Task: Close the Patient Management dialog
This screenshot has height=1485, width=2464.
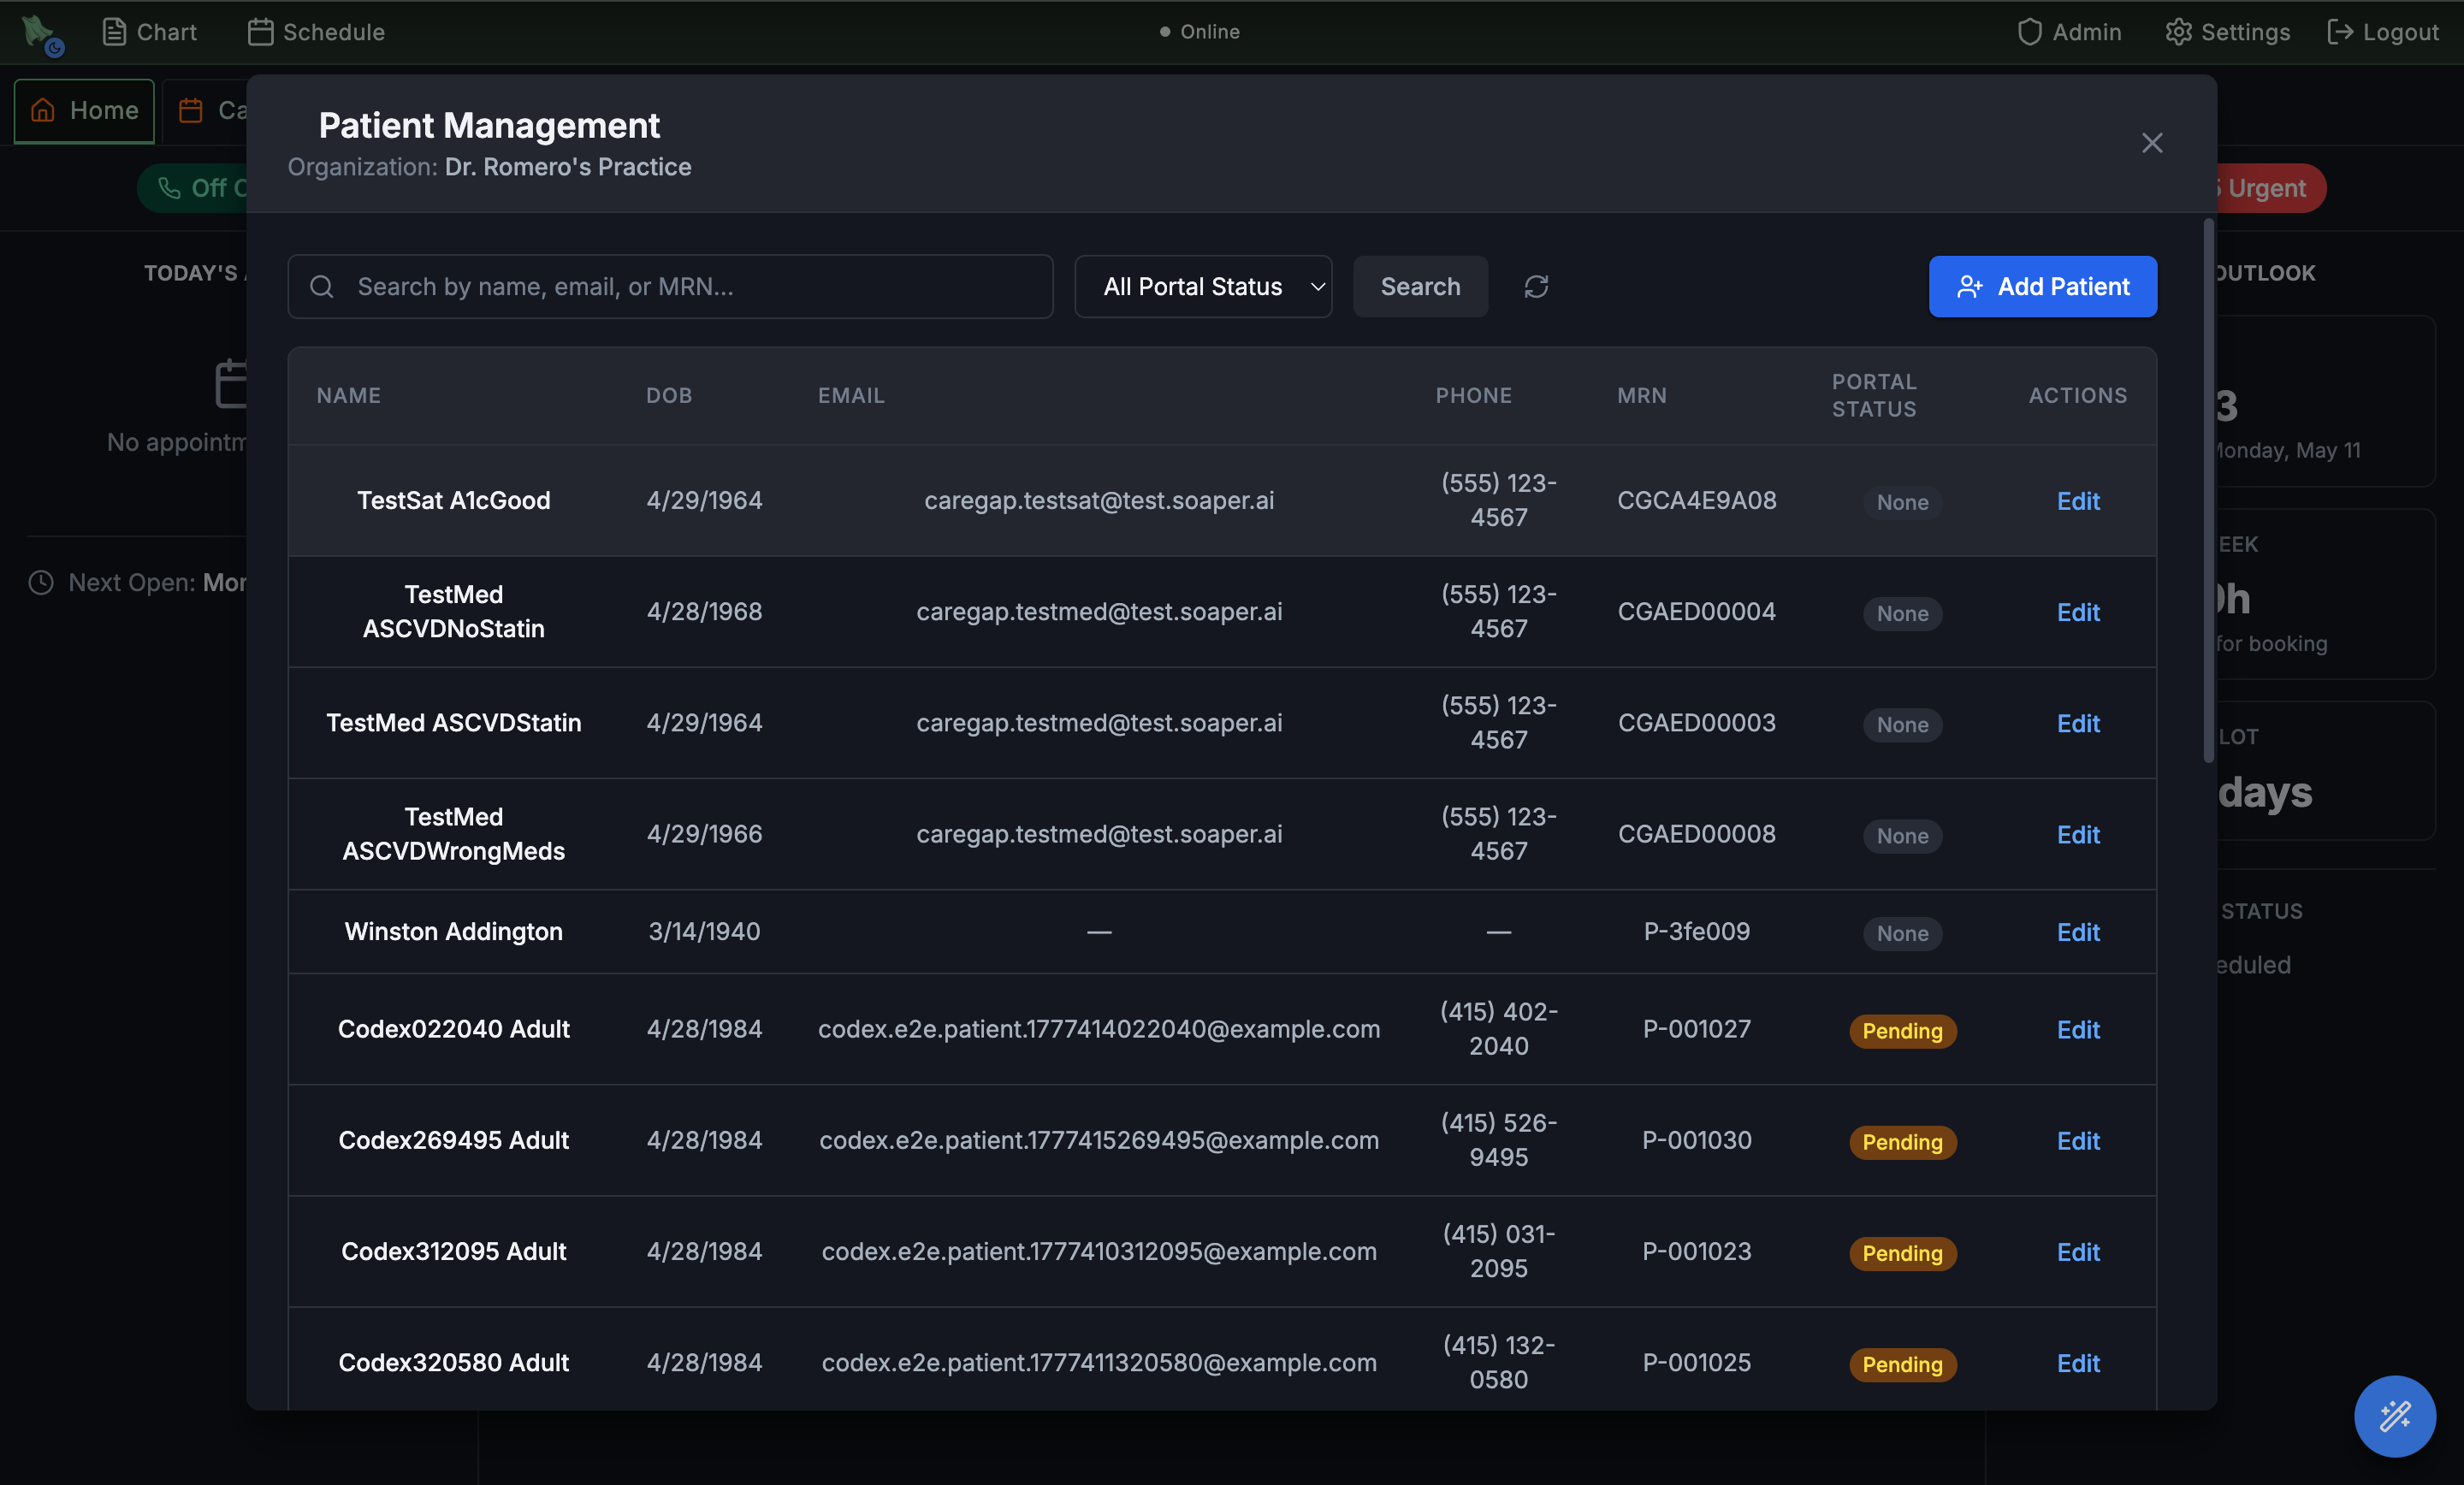Action: point(2152,143)
